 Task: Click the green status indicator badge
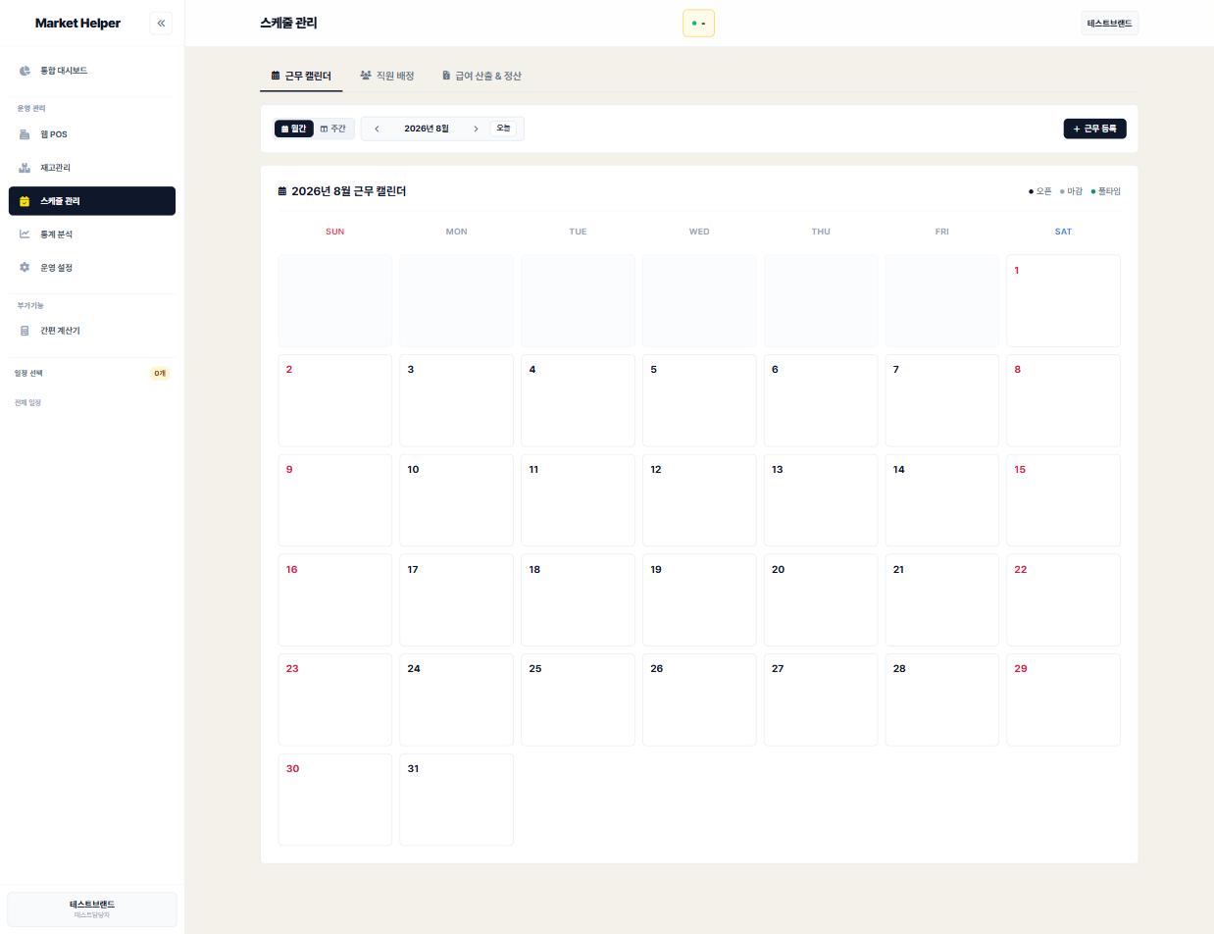(698, 24)
